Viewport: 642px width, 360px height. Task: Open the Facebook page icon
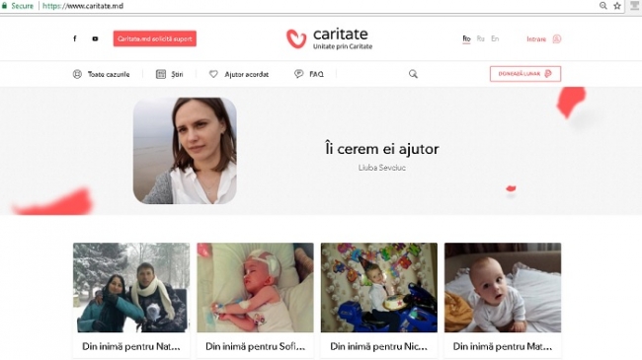tap(74, 38)
